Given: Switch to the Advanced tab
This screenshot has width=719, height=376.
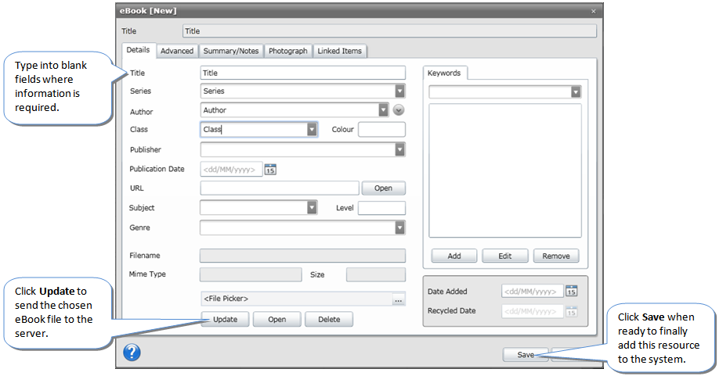Looking at the screenshot, I should pos(177,51).
